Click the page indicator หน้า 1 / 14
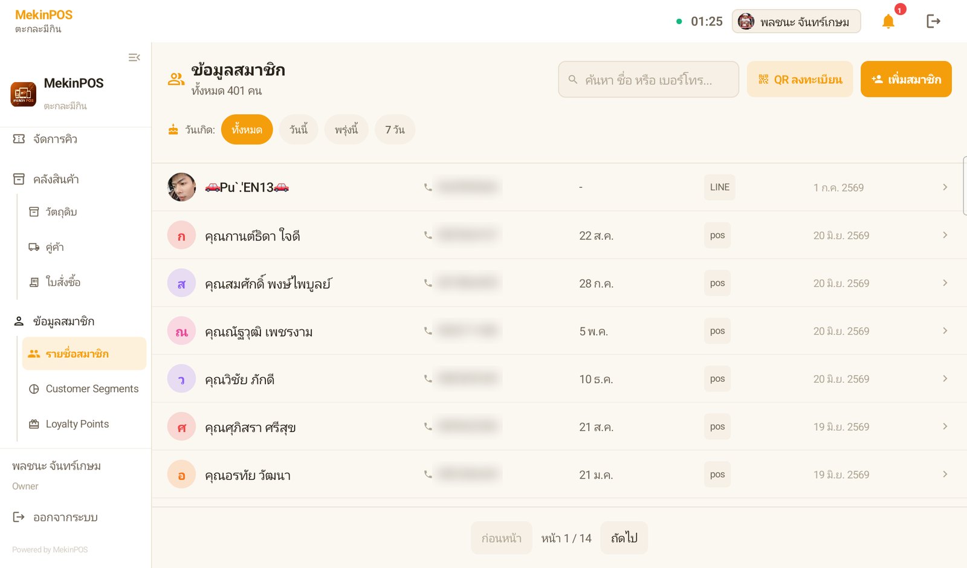The width and height of the screenshot is (967, 568). click(x=566, y=538)
